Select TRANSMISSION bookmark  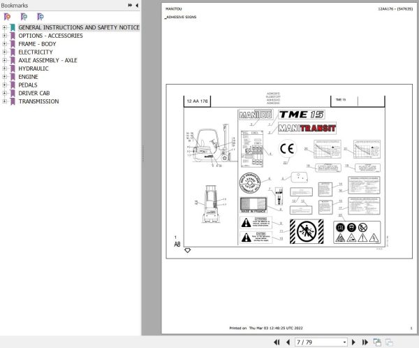click(x=38, y=101)
